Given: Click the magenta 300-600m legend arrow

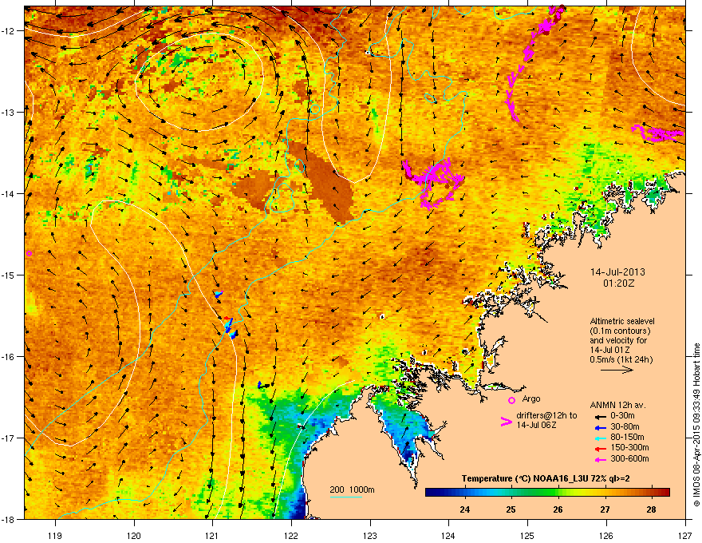Looking at the screenshot, I should (599, 459).
